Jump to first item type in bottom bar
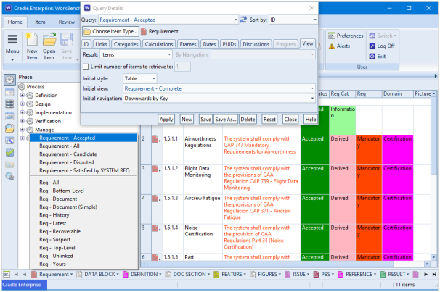Image resolution: width=440 pixels, height=292 pixels. [16, 275]
